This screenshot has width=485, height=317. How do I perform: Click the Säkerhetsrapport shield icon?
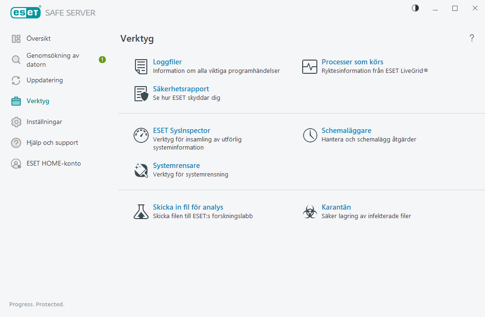(141, 94)
